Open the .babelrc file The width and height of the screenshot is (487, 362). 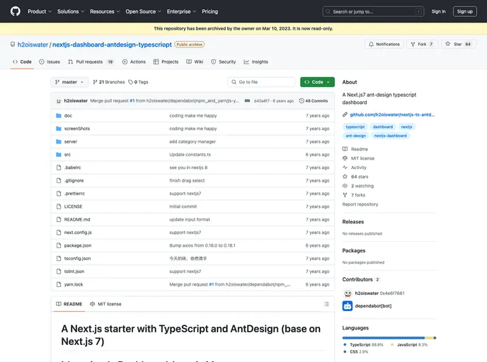coord(72,168)
